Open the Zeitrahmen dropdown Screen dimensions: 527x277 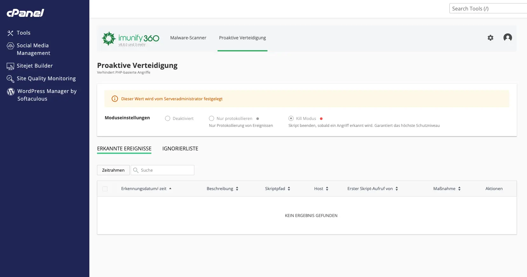pyautogui.click(x=113, y=170)
